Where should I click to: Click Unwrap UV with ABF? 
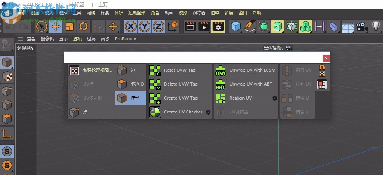coord(246,84)
